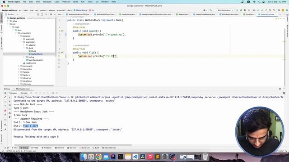Screen dimensions: 289x162
Task: Select MainApplication in project tree
Action: click(x=35, y=60)
